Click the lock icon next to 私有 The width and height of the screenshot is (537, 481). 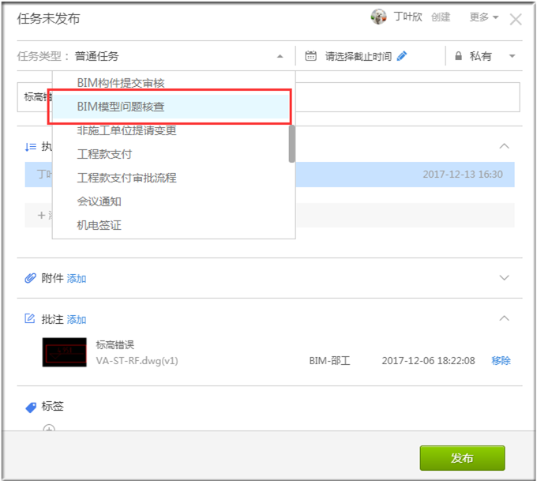[459, 56]
